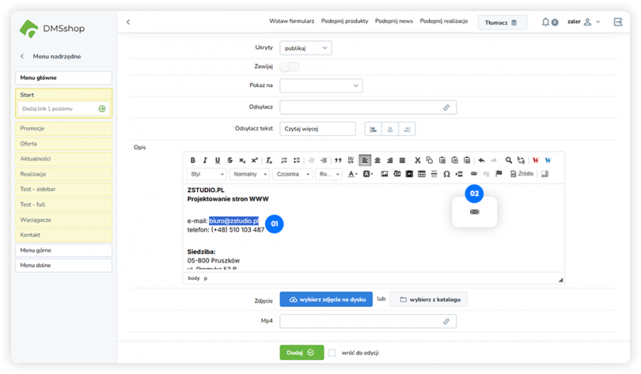Image resolution: width=641 pixels, height=374 pixels.
Task: Click the Undo arrow in the editor
Action: click(481, 160)
